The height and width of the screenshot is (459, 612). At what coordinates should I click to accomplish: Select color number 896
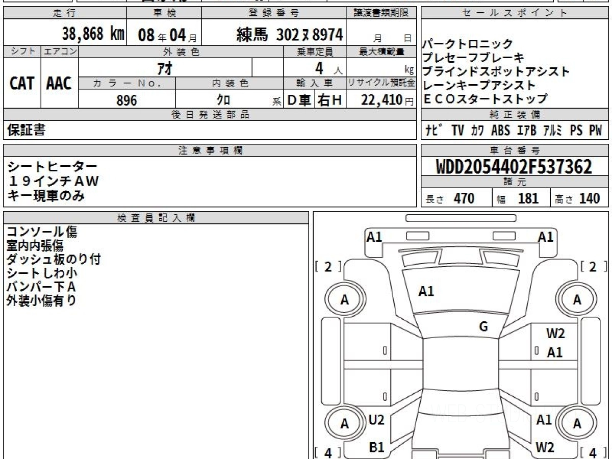click(127, 100)
